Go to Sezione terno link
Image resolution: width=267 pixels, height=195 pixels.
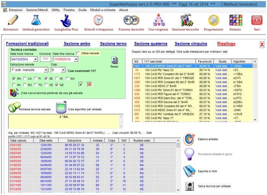113,44
